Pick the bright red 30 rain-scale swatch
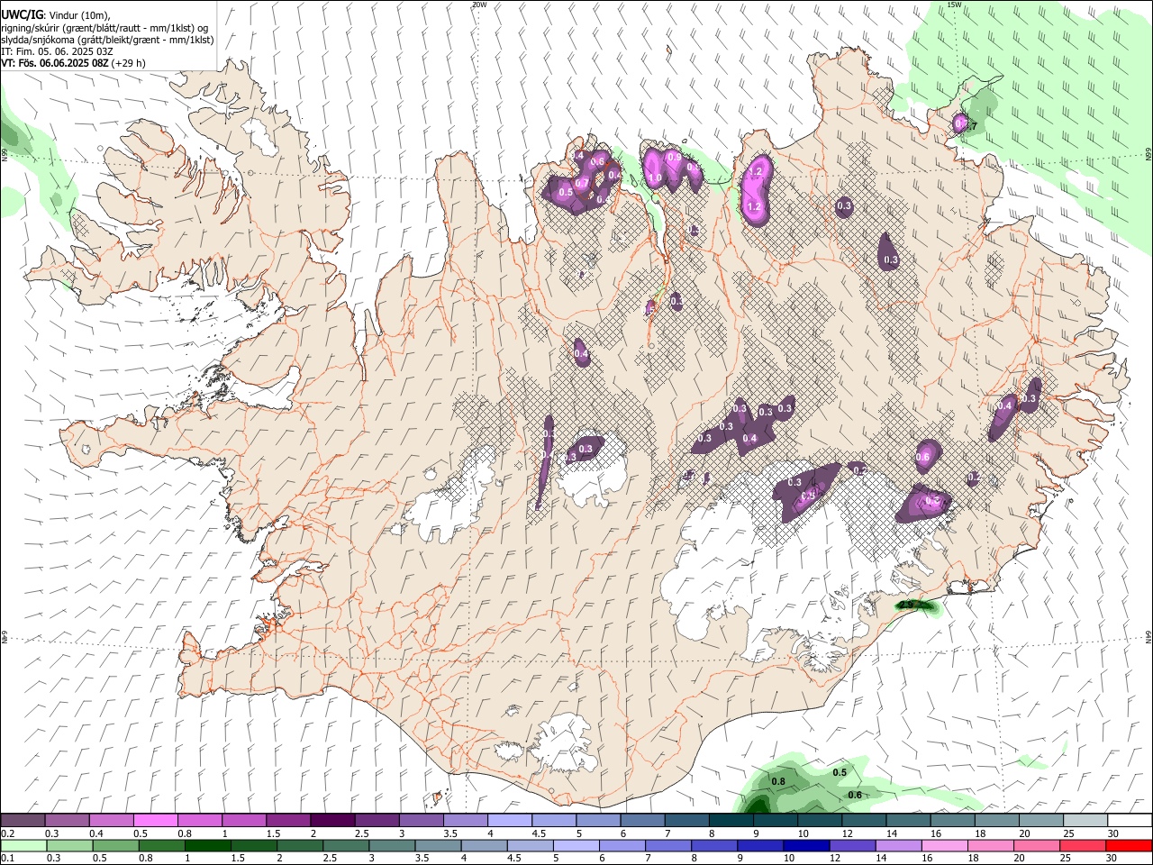The width and height of the screenshot is (1153, 865). pyautogui.click(x=1129, y=845)
